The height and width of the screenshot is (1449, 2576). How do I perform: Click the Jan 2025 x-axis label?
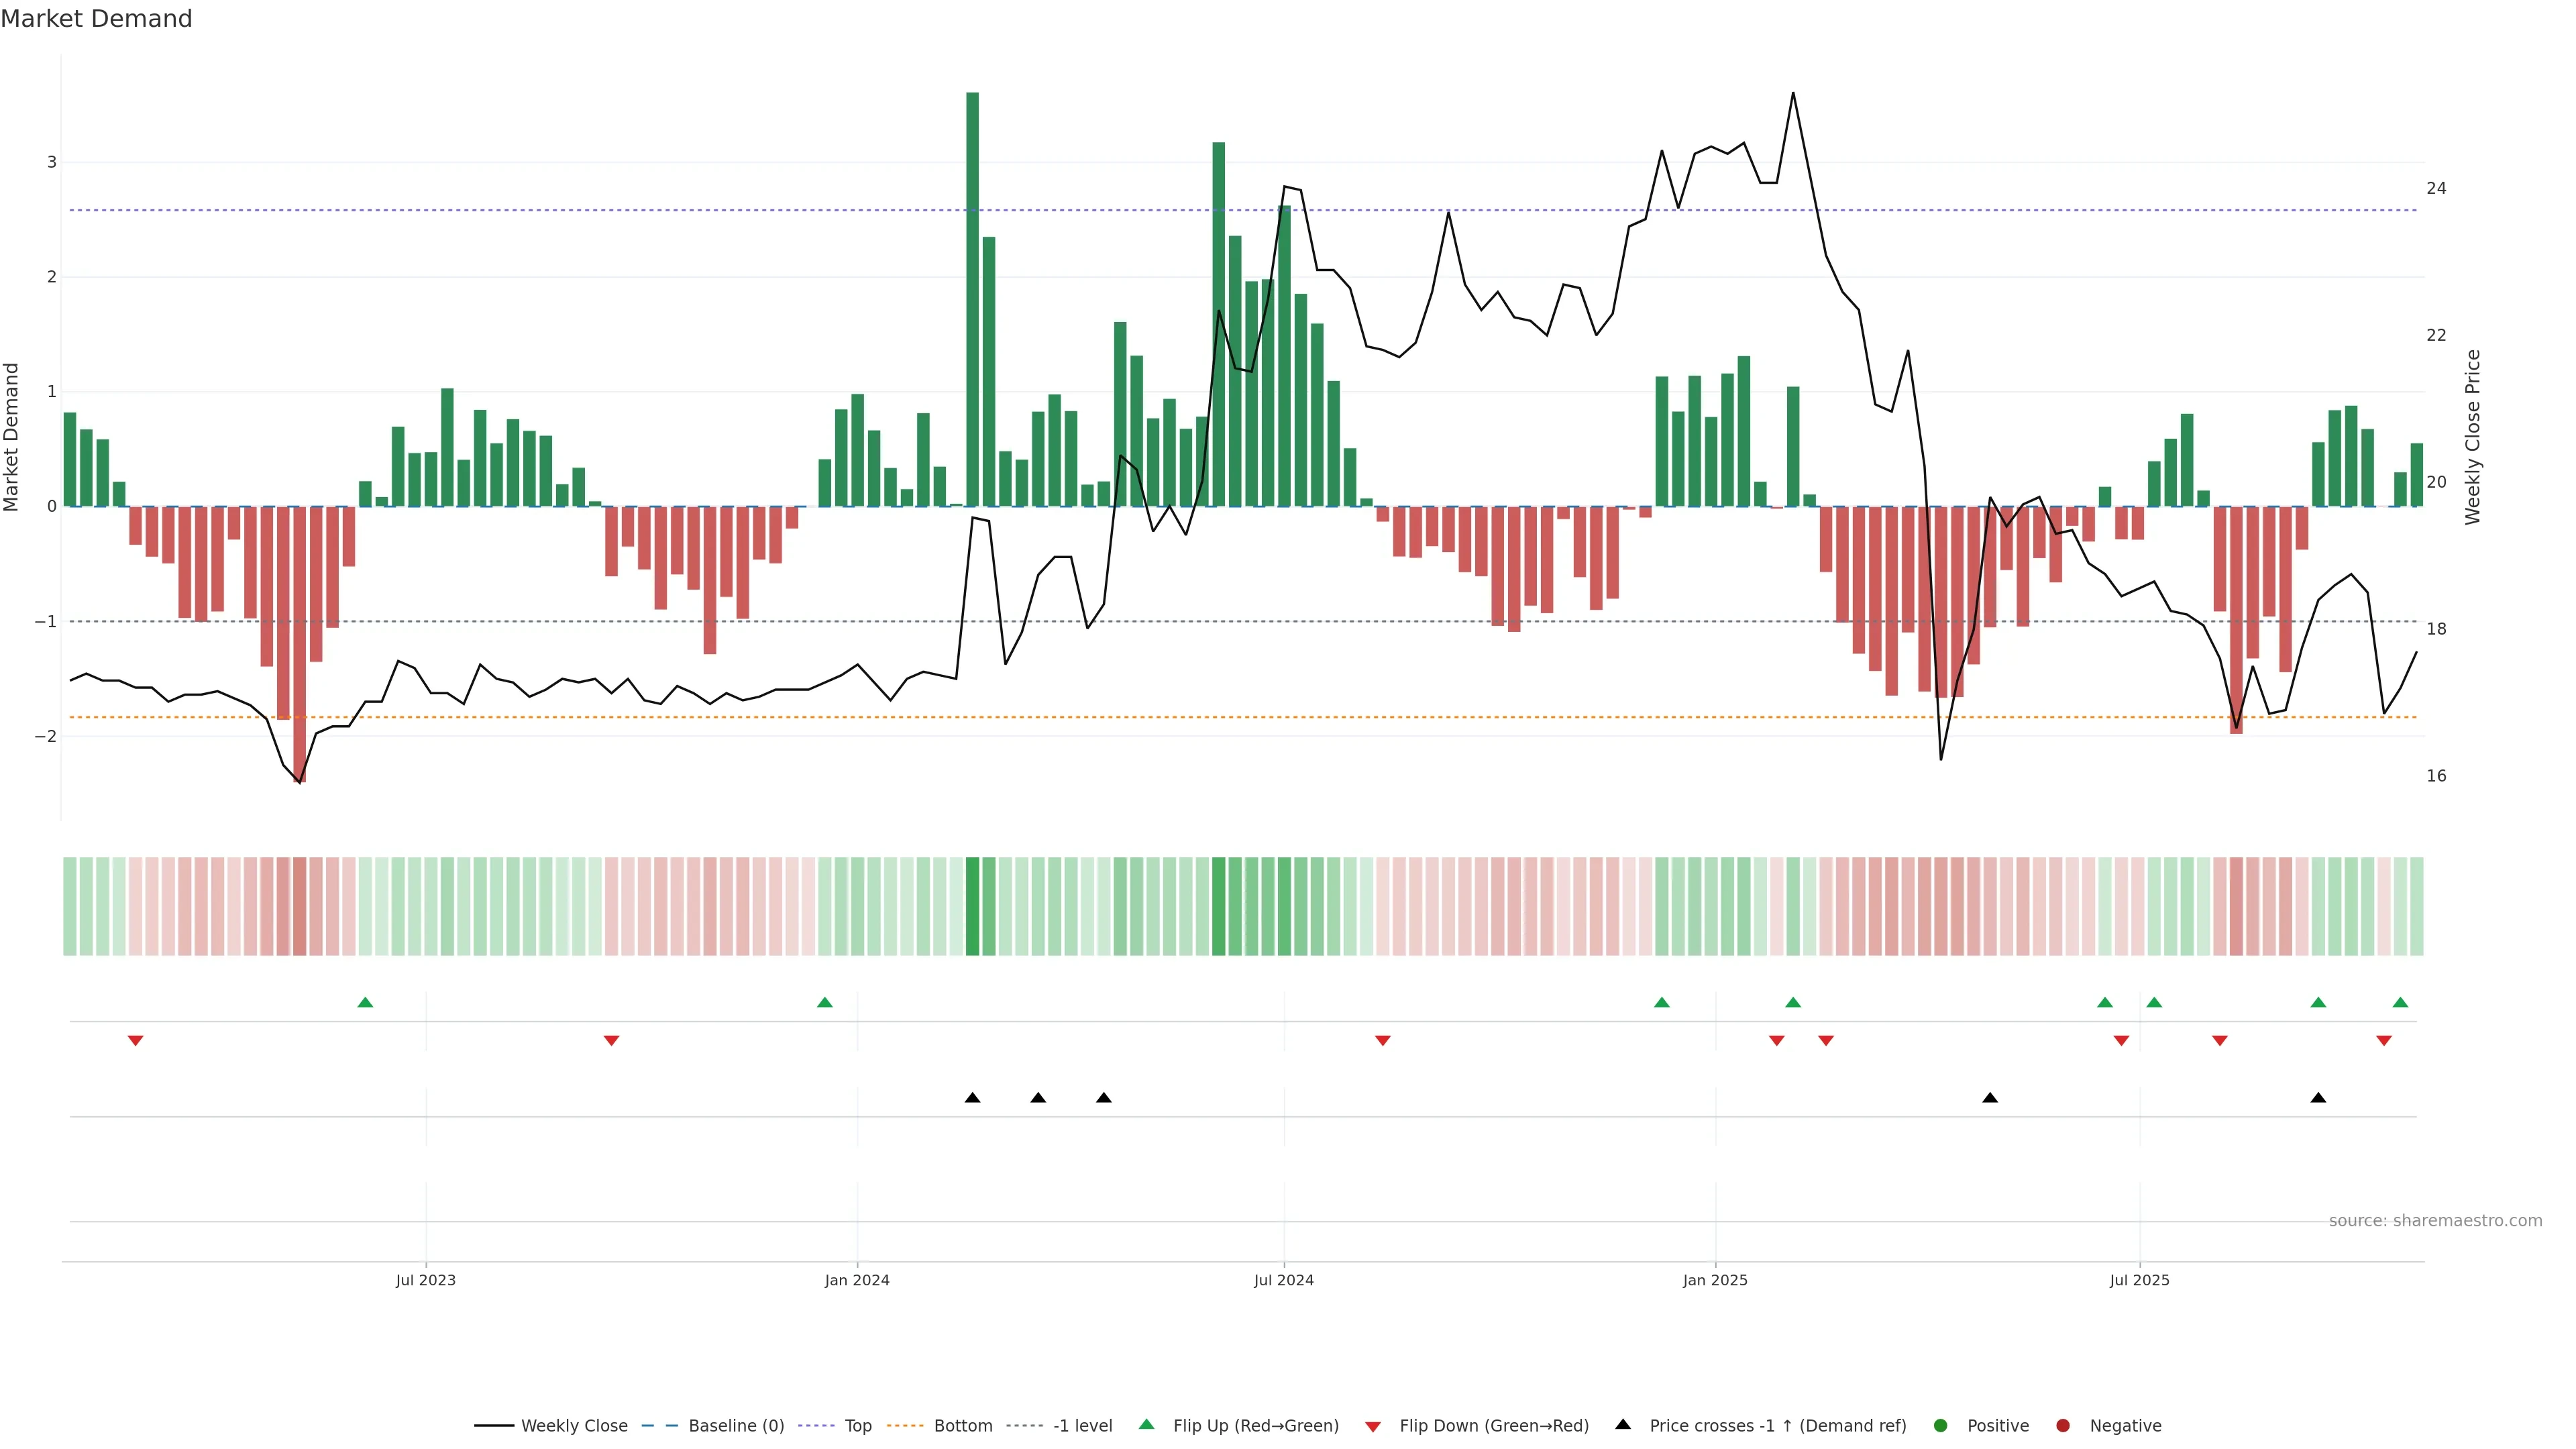click(x=1715, y=1281)
